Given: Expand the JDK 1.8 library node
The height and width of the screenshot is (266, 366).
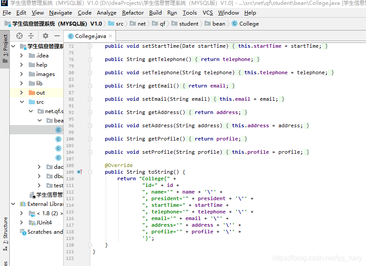Looking at the screenshot, I should tap(22, 213).
